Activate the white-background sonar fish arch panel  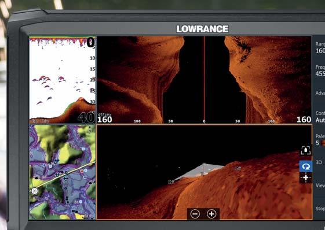pyautogui.click(x=63, y=80)
